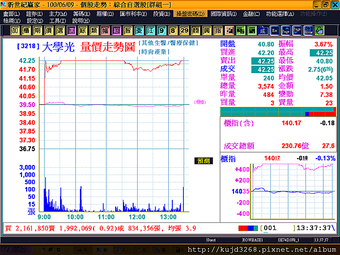The image size is (340, 255).
Task: Click the cyan 江 toolbar icon
Action: (150, 31)
